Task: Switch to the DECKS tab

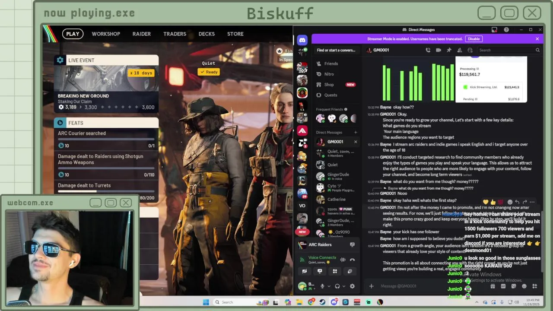Action: pos(207,34)
